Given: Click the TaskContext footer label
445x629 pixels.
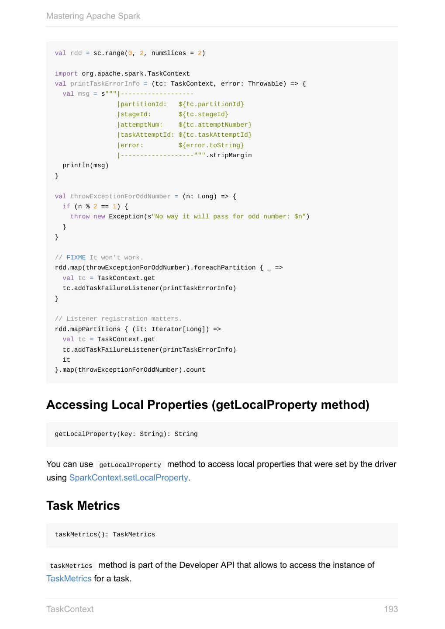Looking at the screenshot, I should 70,609.
